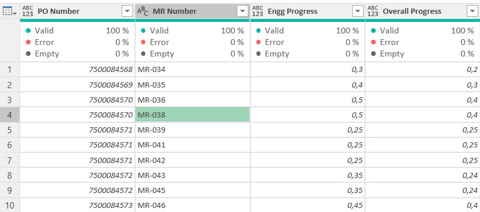Click the PO Number data type icon
This screenshot has height=212, width=480.
[x=28, y=12]
